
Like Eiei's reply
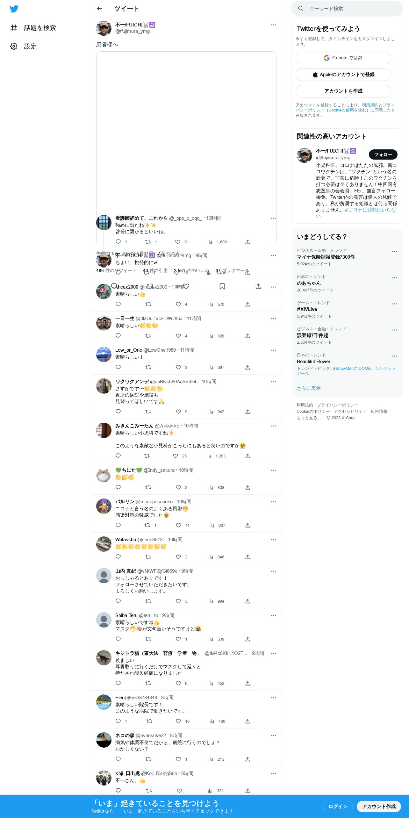click(178, 721)
